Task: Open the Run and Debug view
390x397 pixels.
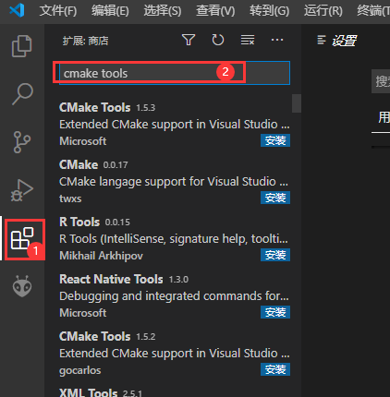Action: click(22, 190)
